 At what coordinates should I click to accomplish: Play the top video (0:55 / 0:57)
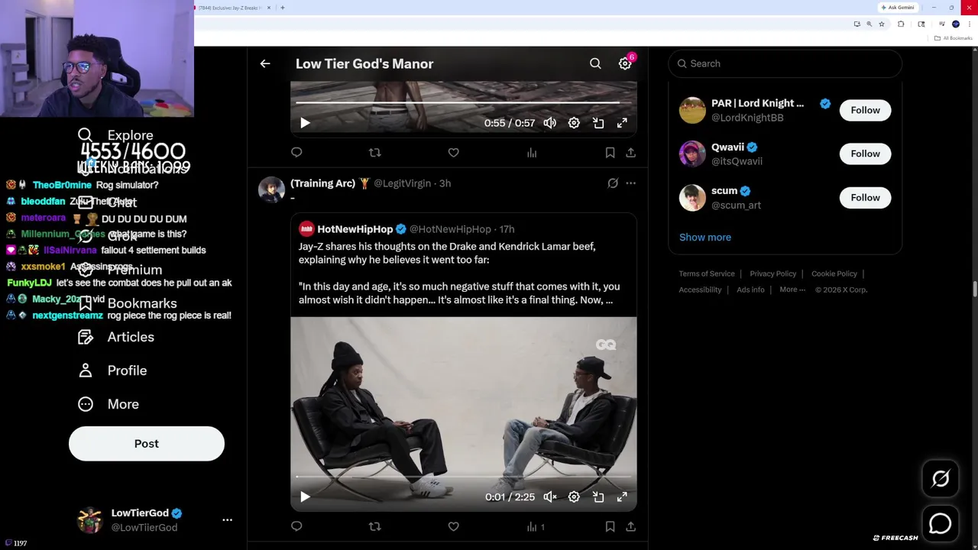[x=305, y=123]
